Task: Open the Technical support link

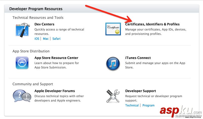Action: click(132, 105)
